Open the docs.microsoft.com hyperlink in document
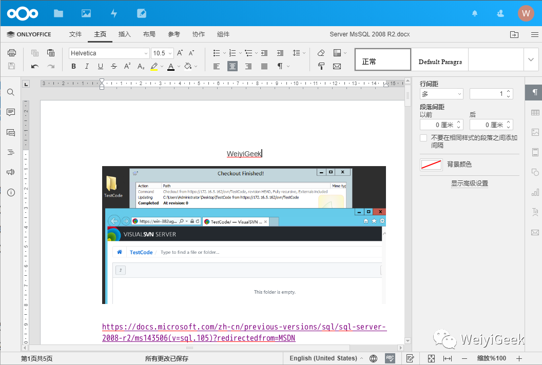 coord(244,332)
